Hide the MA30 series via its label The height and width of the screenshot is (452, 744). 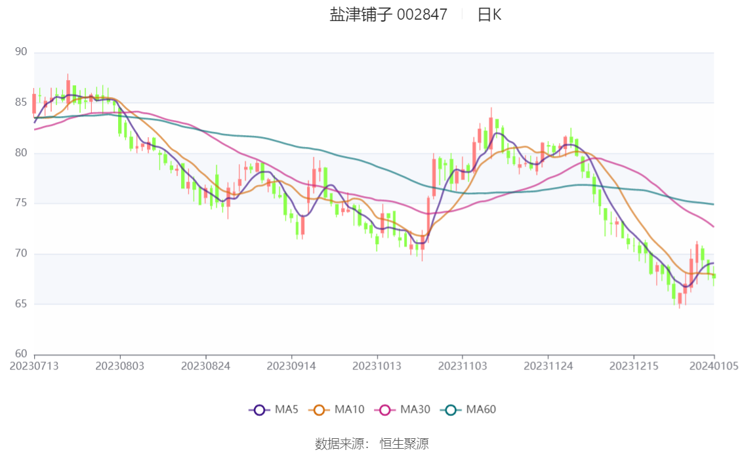(x=415, y=409)
